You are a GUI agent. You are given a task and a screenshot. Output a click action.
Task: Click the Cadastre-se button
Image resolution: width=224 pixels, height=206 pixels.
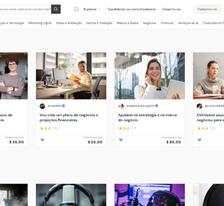coord(207,9)
